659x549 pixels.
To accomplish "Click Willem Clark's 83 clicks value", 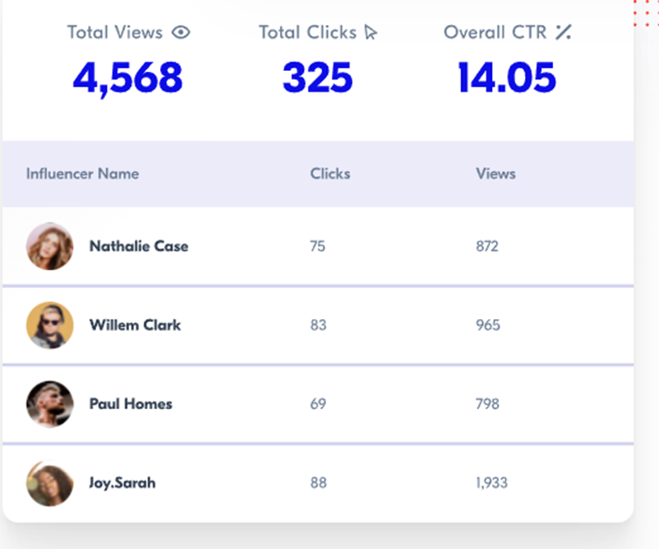I will point(318,325).
